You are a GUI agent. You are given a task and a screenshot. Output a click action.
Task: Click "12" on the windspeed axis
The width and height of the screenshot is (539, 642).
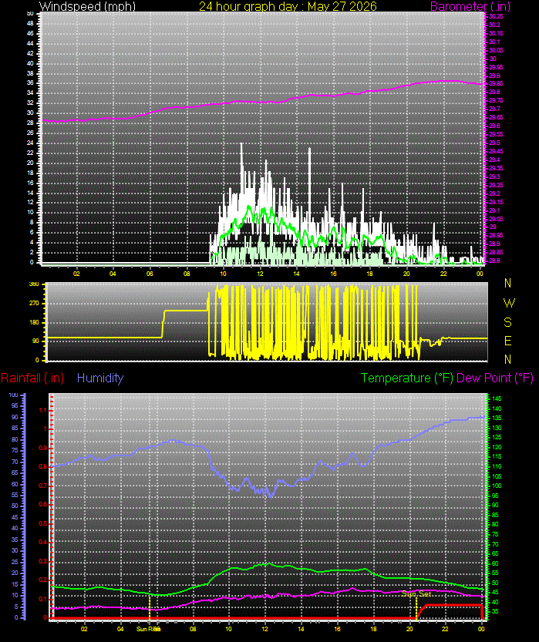pos(30,202)
